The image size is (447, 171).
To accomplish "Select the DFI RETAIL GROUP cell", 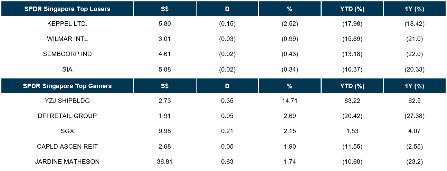I will (x=67, y=116).
